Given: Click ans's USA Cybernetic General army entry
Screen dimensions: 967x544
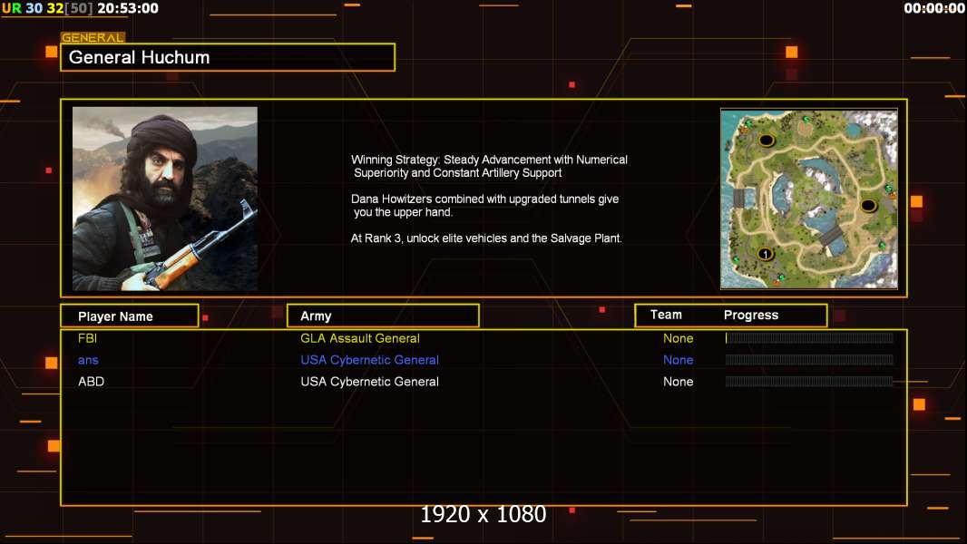Looking at the screenshot, I should pyautogui.click(x=369, y=360).
